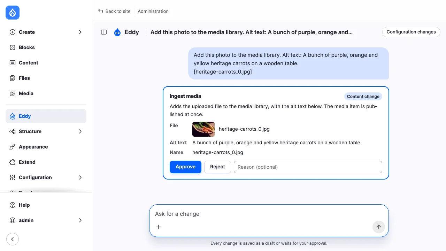Screen dimensions: 446x251
Task: Click the plus attachment icon in the prompt box
Action: click(x=159, y=227)
